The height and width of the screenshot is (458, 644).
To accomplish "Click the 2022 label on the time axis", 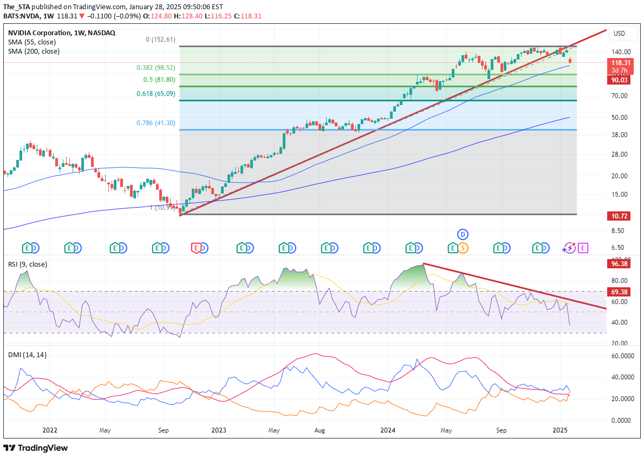I will coord(50,430).
